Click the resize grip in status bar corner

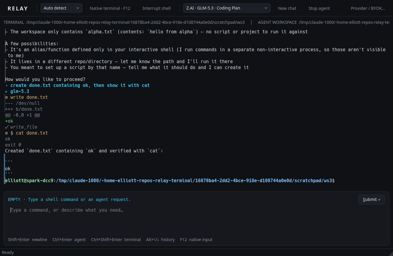390,253
